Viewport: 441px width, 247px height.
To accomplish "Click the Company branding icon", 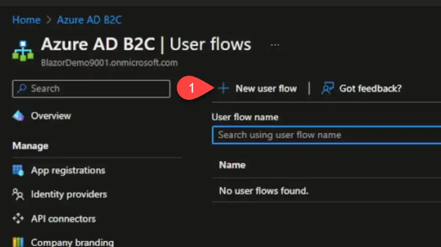I will (x=18, y=242).
